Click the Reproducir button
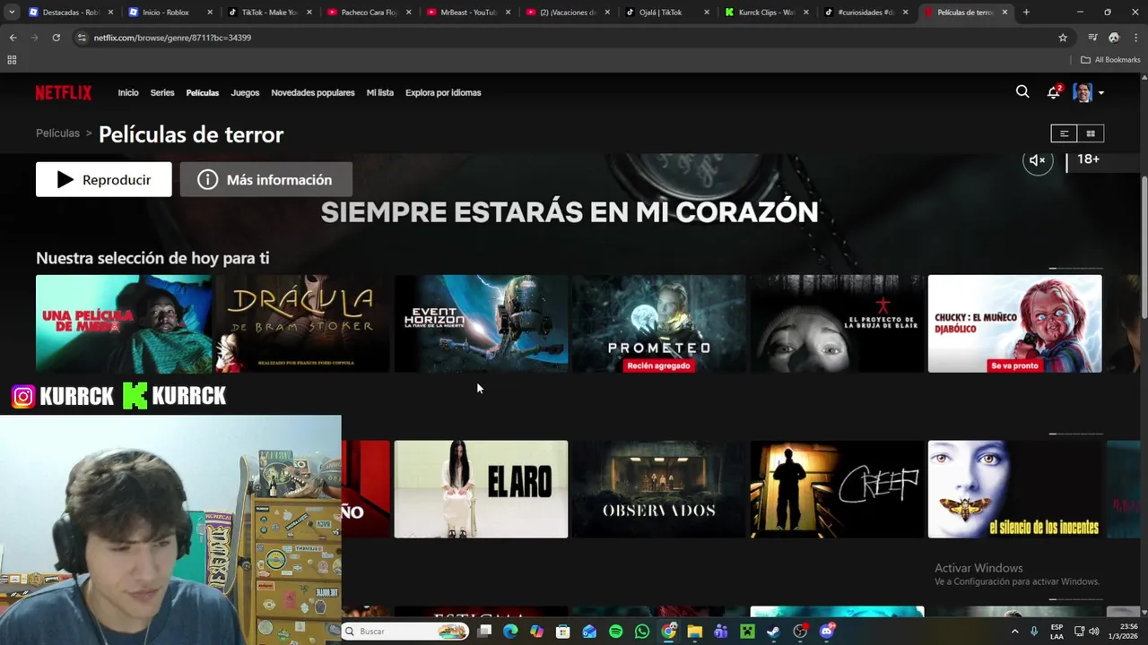Screen dimensions: 1148x645 104,179
